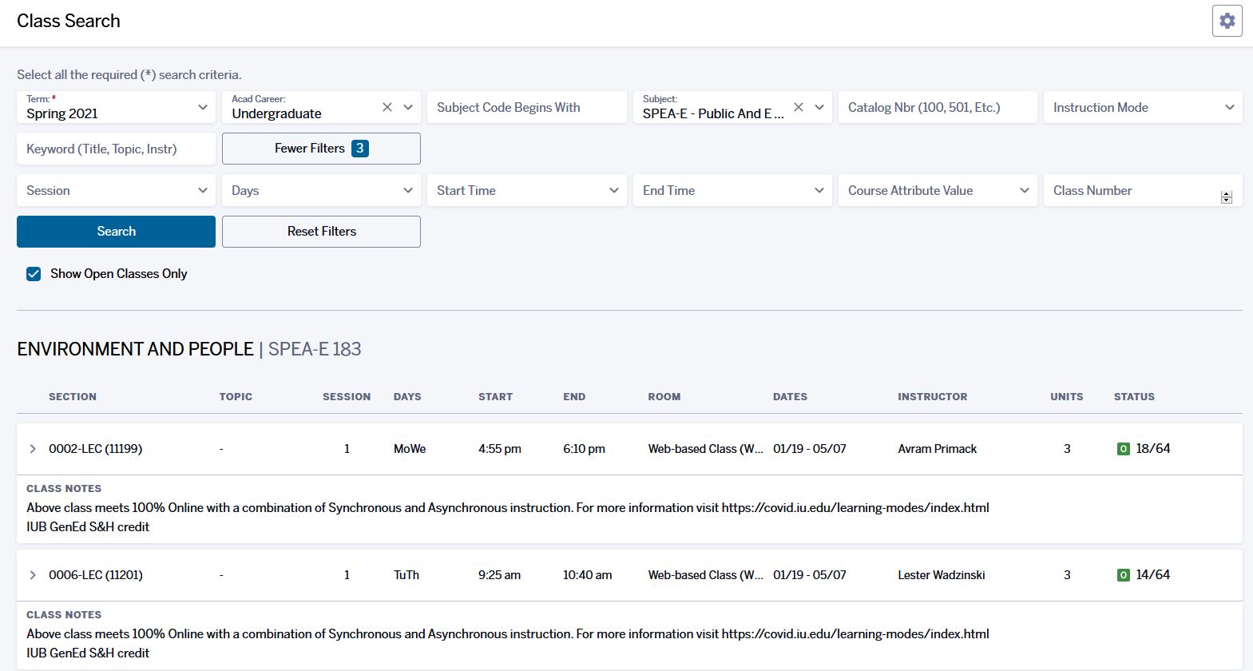Click the Catalog Nbr input field
The height and width of the screenshot is (671, 1253).
tap(938, 107)
